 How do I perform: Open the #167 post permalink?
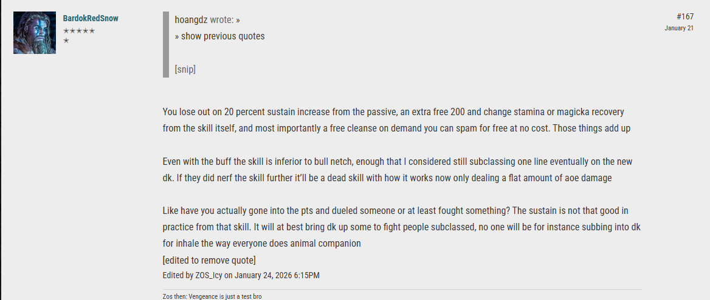click(685, 17)
